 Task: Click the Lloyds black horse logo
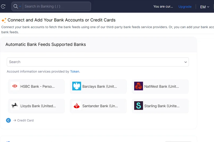click(15, 106)
